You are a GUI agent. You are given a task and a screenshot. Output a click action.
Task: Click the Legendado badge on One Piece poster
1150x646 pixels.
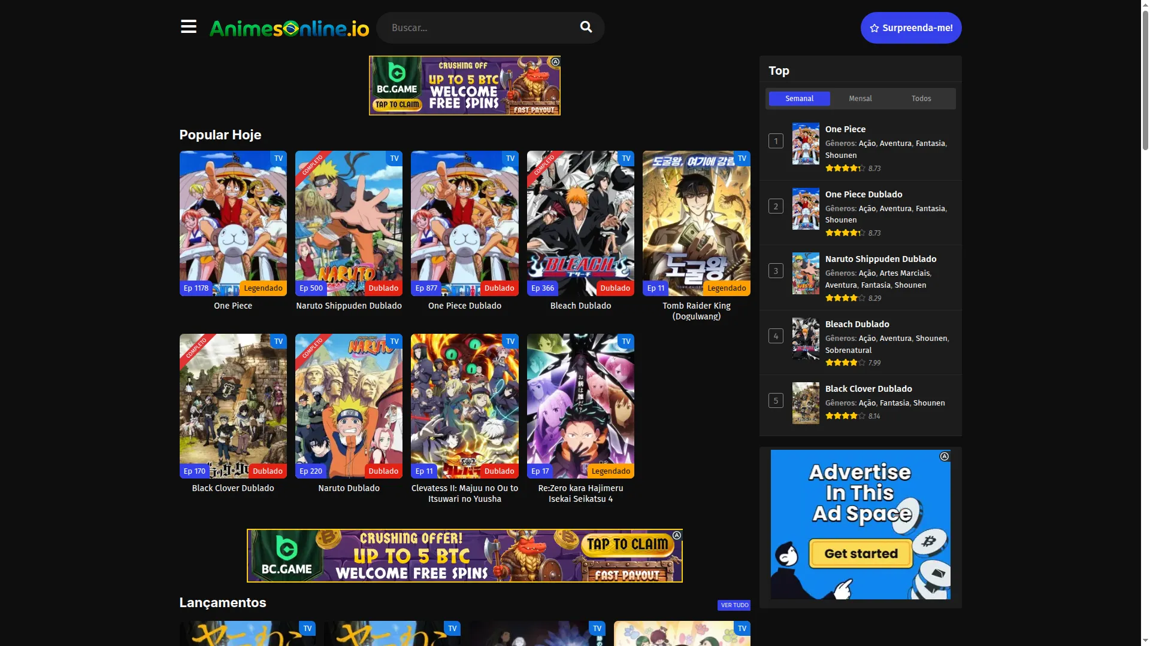263,288
